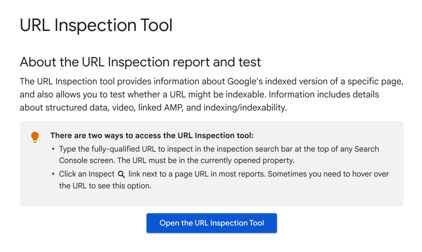Click the Open the URL Inspection Tool button
This screenshot has height=252, width=422.
tap(211, 223)
